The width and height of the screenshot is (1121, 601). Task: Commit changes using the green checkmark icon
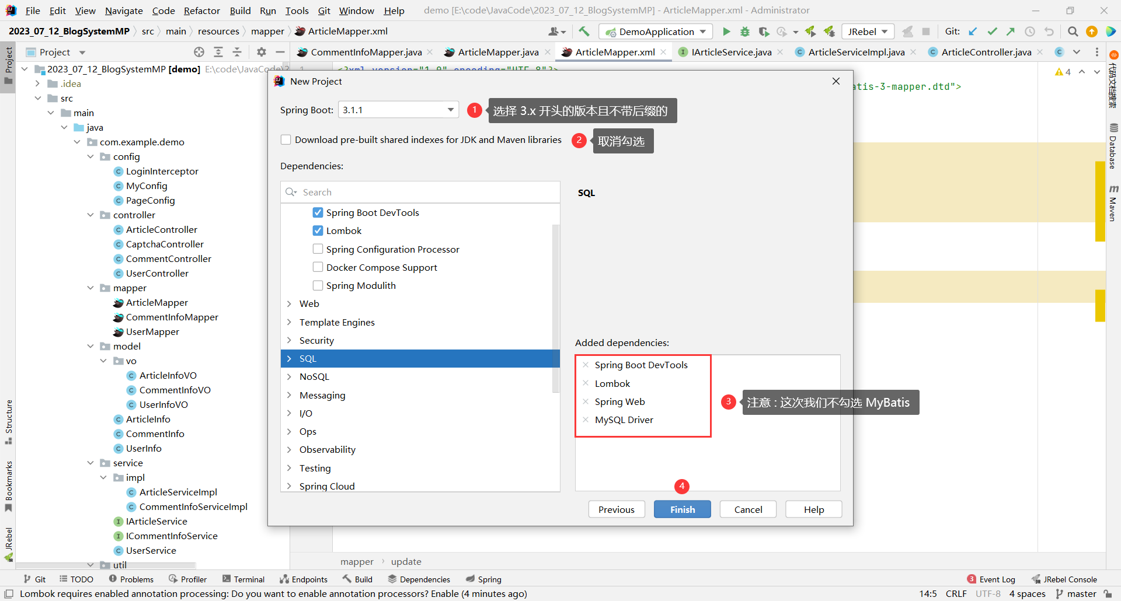(992, 32)
